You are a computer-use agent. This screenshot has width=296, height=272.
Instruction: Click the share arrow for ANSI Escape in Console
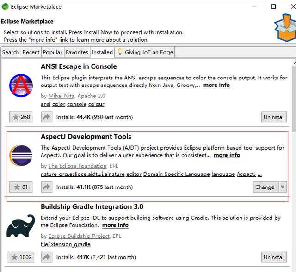click(47, 117)
